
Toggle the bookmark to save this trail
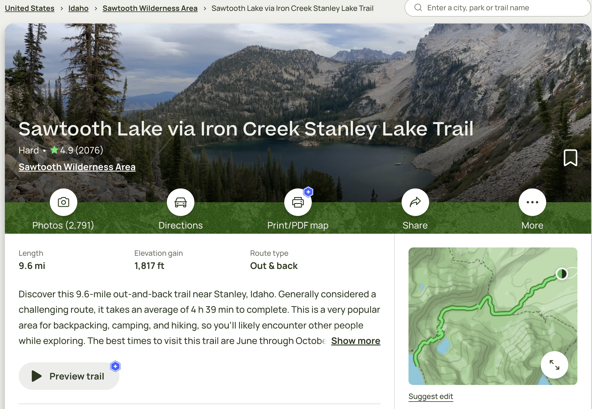coord(570,158)
